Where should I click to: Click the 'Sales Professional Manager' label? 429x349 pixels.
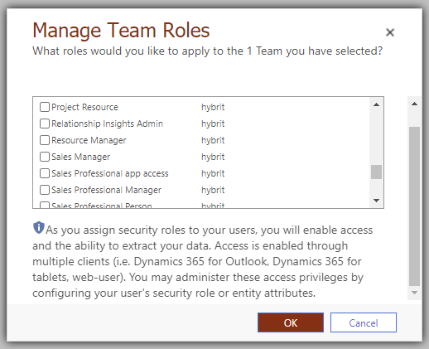click(106, 190)
